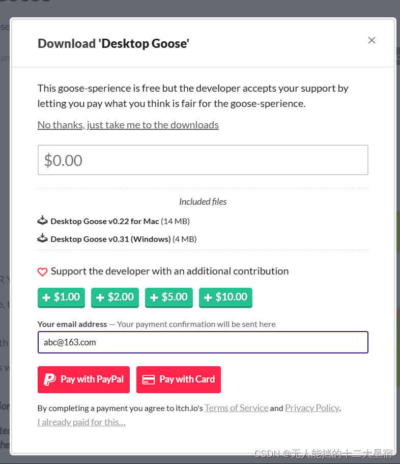
Task: Click download icon beside Desktop Goose v0.22 for Mac
Action: [x=43, y=221]
